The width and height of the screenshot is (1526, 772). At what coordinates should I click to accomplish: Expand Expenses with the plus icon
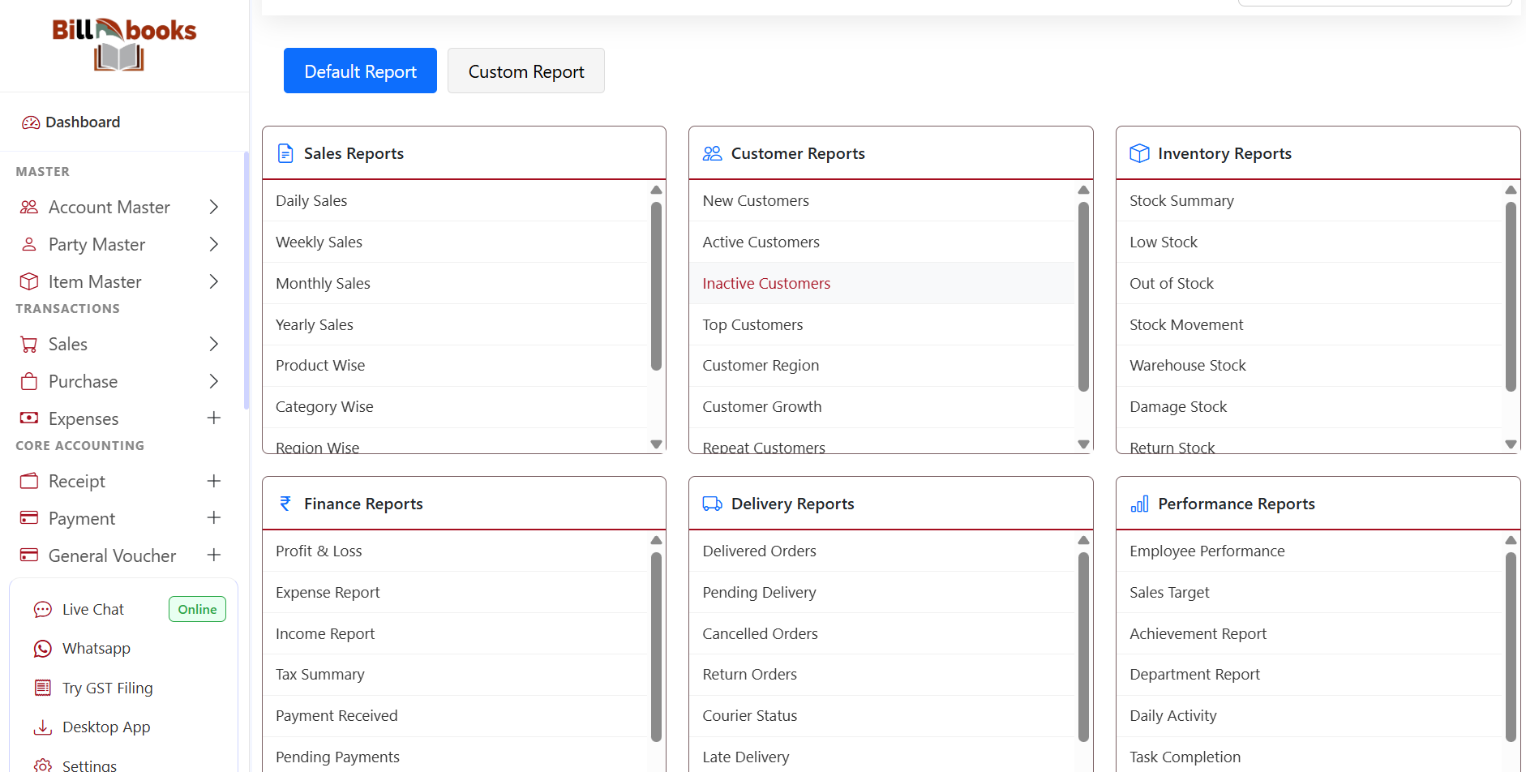tap(213, 418)
